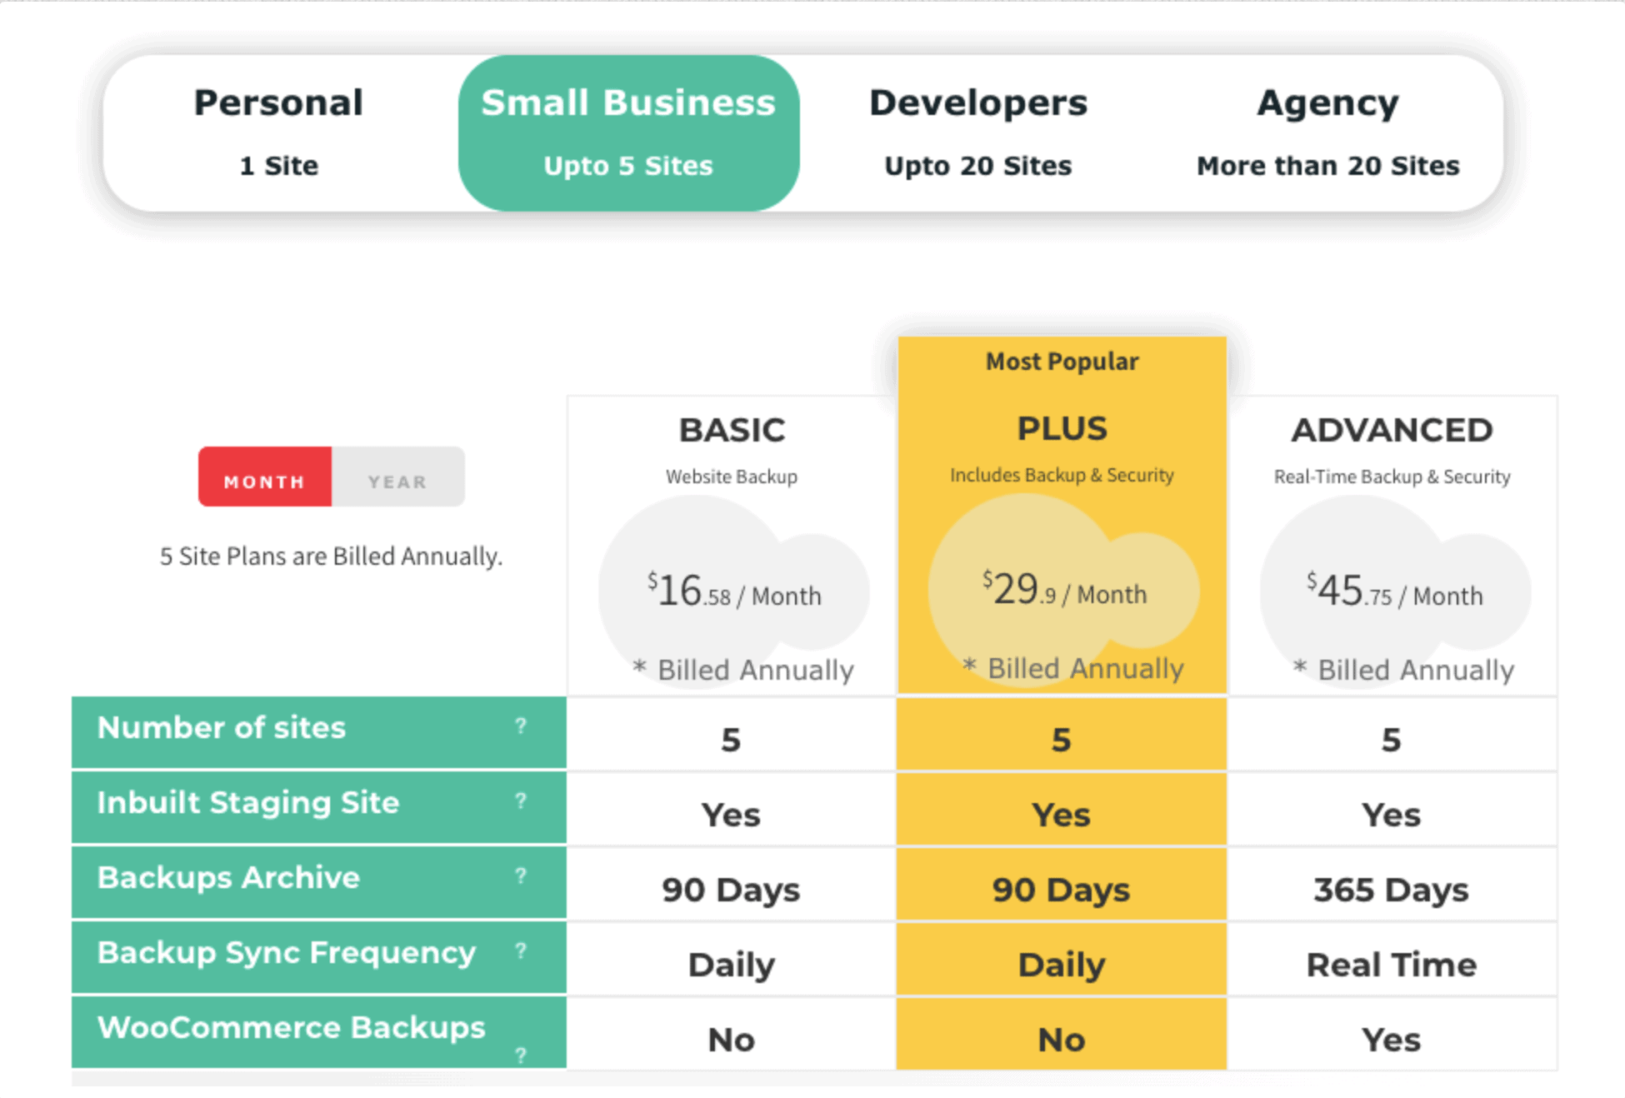Click help icon beside Number of sites
Image resolution: width=1625 pixels, height=1098 pixels.
521,726
